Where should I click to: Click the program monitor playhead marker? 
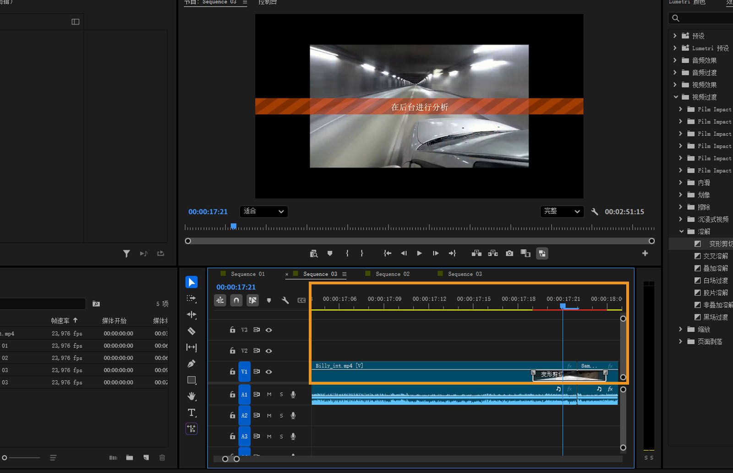[234, 226]
